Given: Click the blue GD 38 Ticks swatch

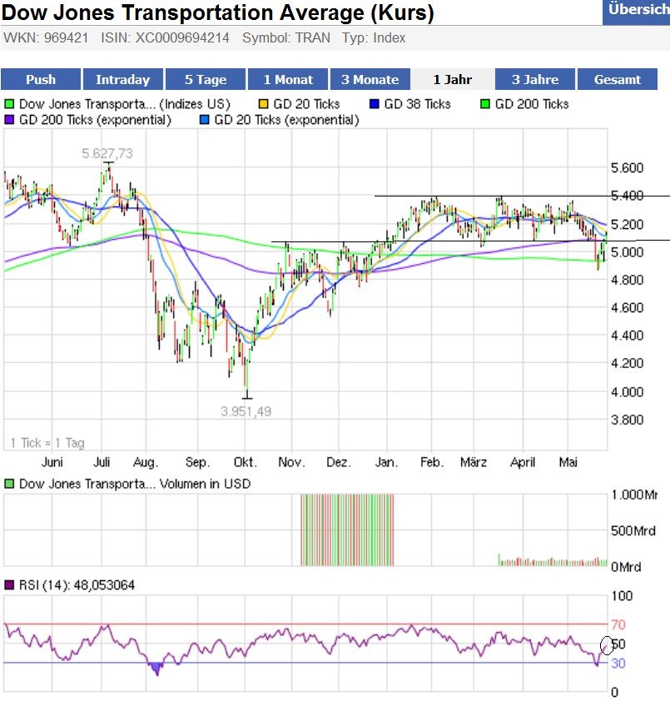Looking at the screenshot, I should 374,104.
